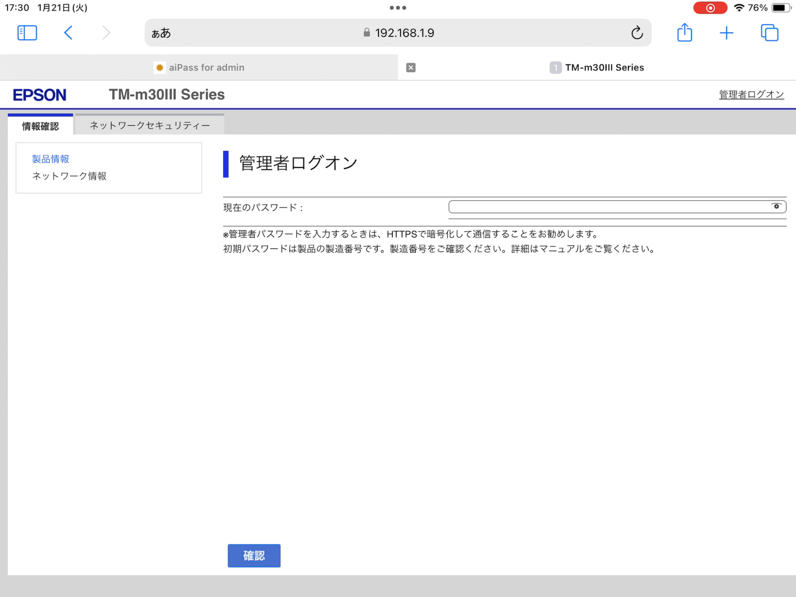This screenshot has width=796, height=597.
Task: Click the EPSON logo
Action: pos(40,95)
